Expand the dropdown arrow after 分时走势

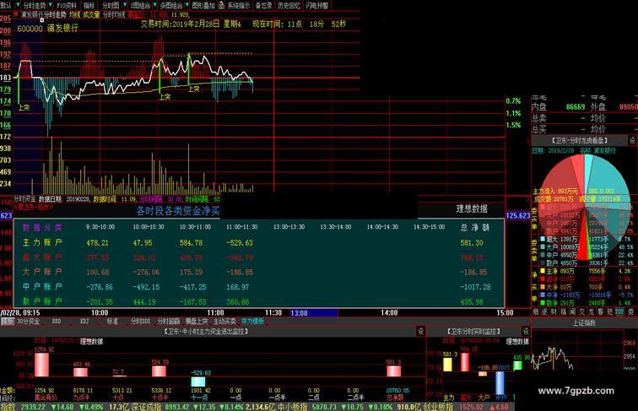[x=51, y=5]
